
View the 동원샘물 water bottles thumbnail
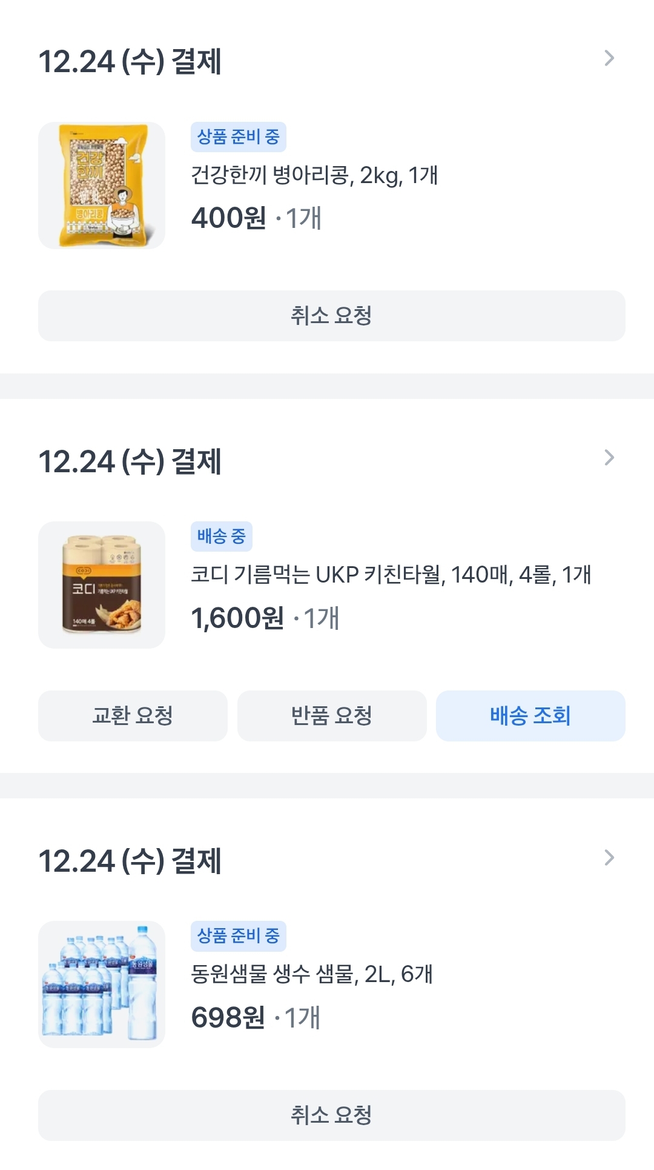[x=102, y=984]
